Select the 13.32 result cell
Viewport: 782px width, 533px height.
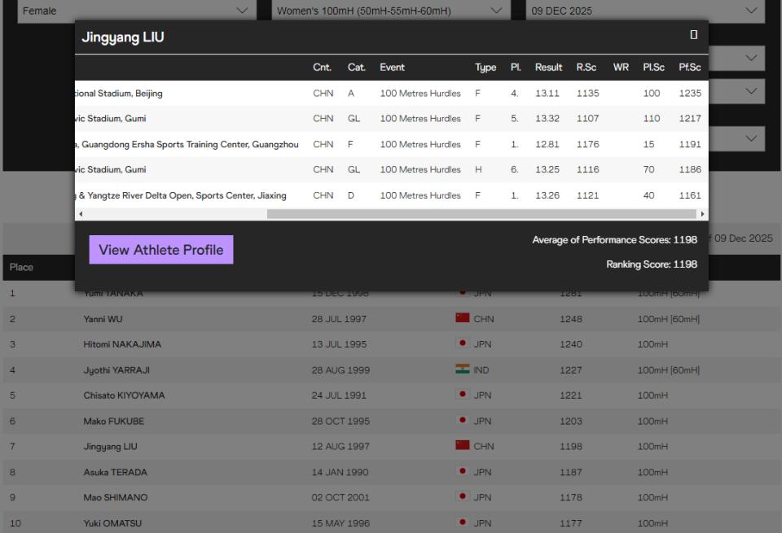pyautogui.click(x=547, y=119)
